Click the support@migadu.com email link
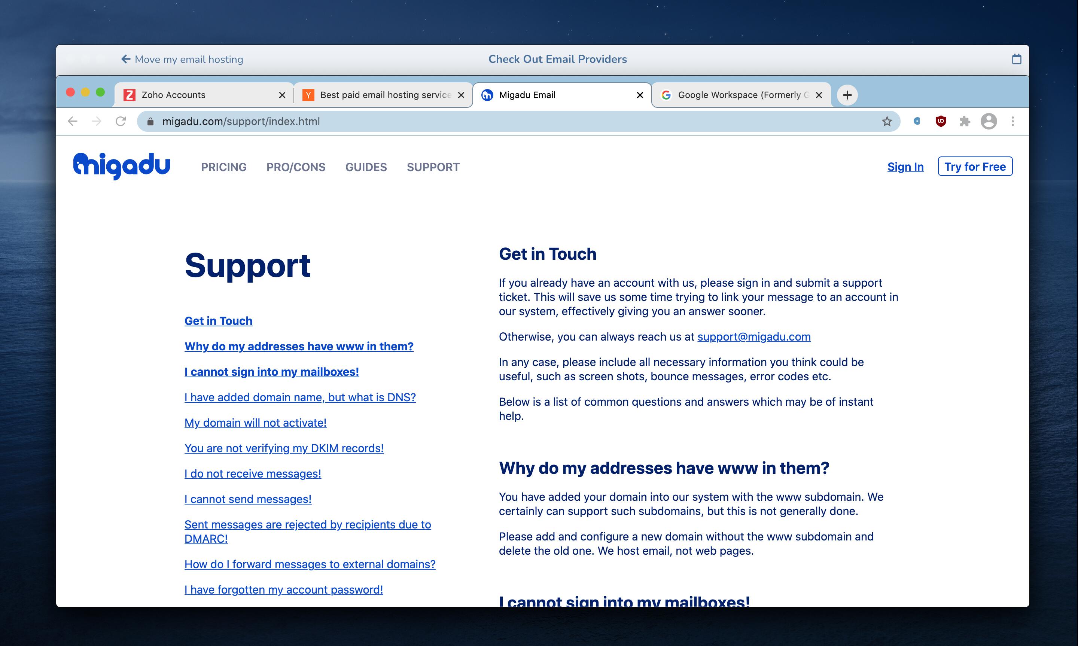1078x646 pixels. [754, 337]
